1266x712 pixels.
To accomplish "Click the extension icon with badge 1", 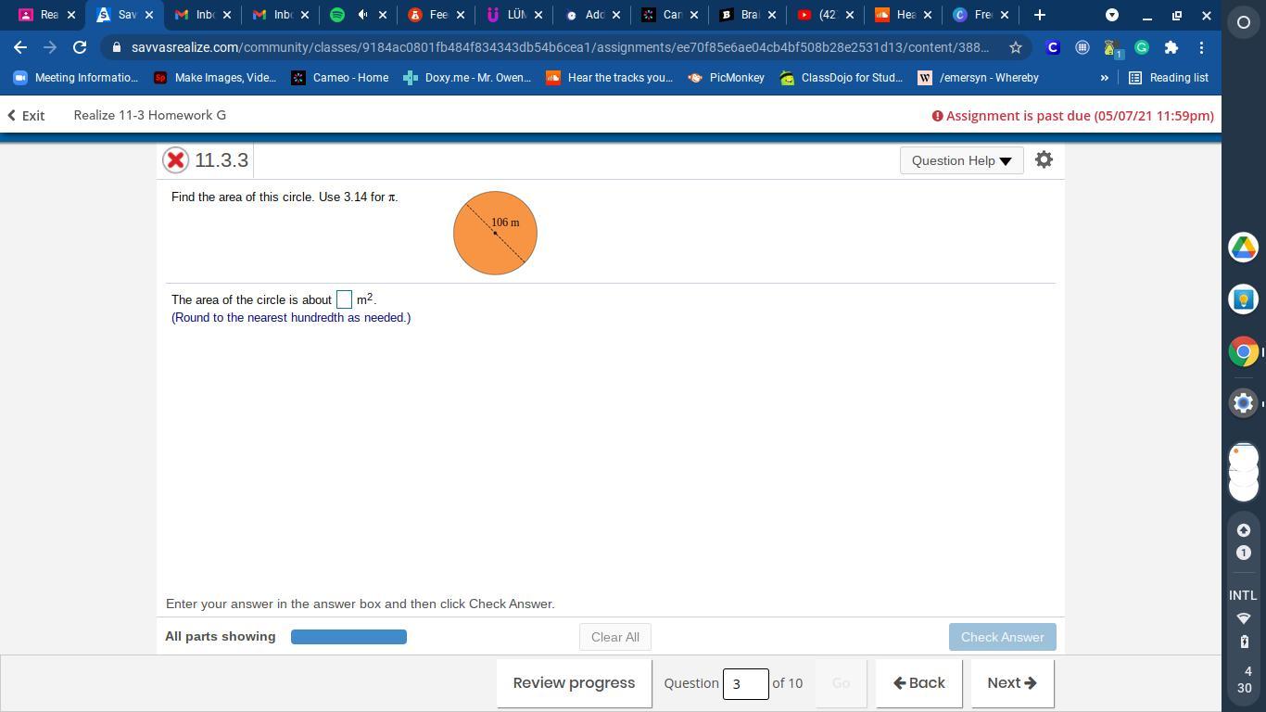I will [x=1112, y=48].
